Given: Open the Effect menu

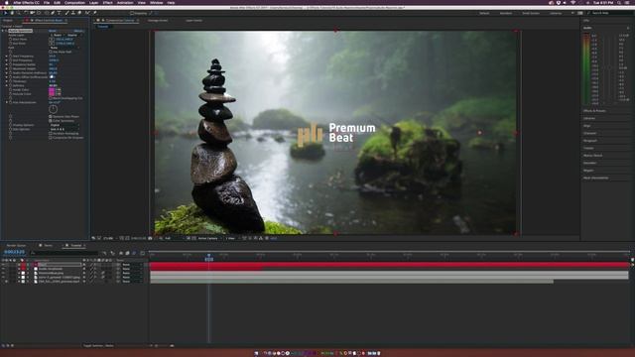Looking at the screenshot, I should point(108,2).
